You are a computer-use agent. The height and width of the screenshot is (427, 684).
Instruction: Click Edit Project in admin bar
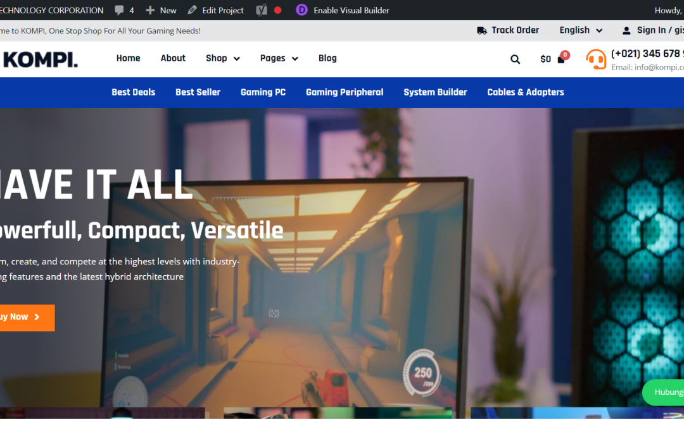[x=216, y=10]
